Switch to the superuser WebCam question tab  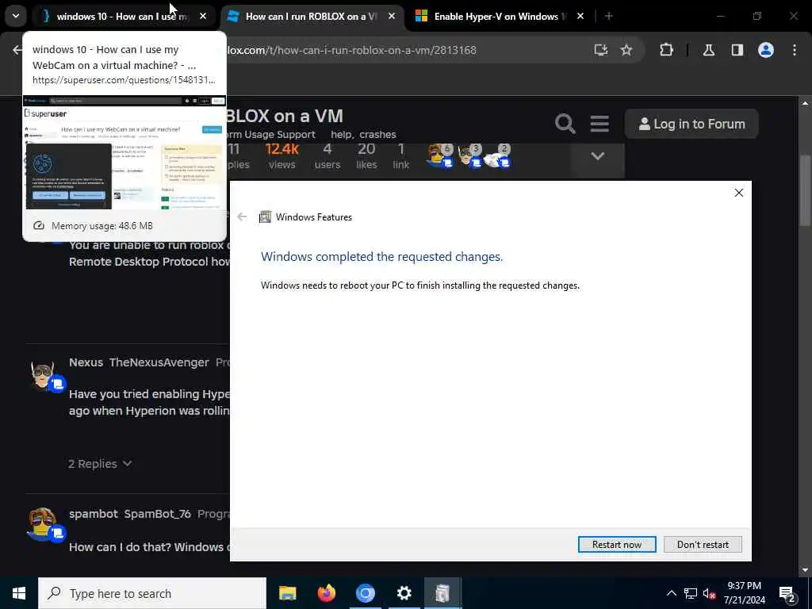pyautogui.click(x=122, y=17)
